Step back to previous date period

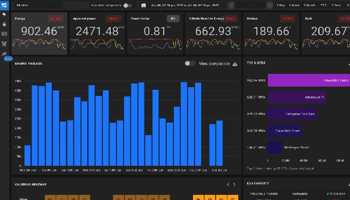pyautogui.click(x=232, y=5)
